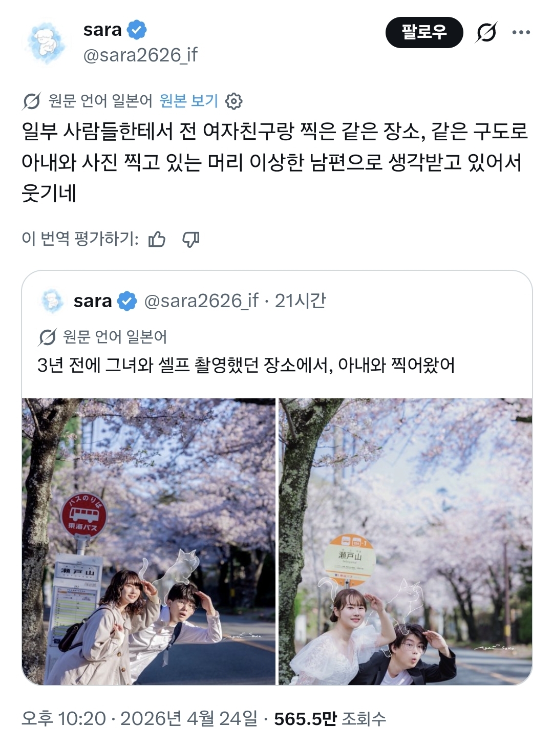This screenshot has height=747, width=553.
Task: Open the right wedding dress photo
Action: click(x=406, y=542)
